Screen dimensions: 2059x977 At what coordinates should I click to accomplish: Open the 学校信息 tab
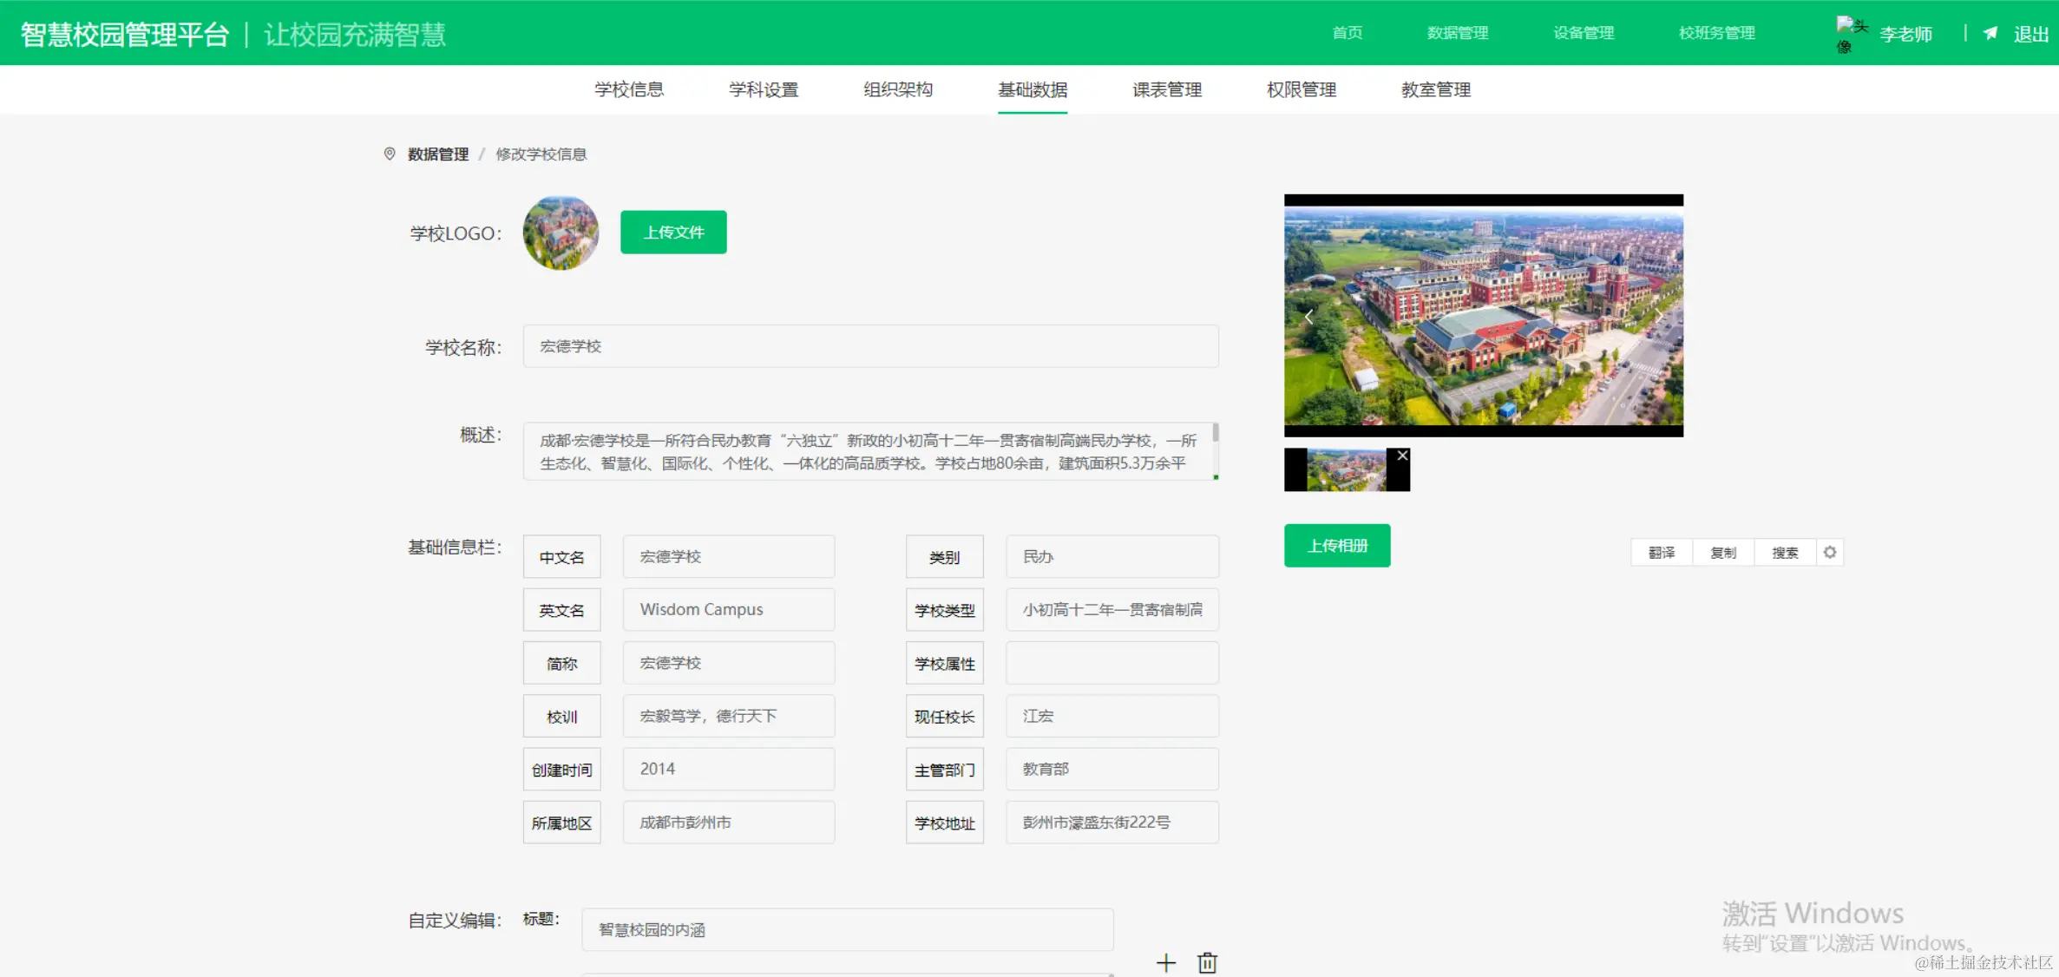coord(629,89)
